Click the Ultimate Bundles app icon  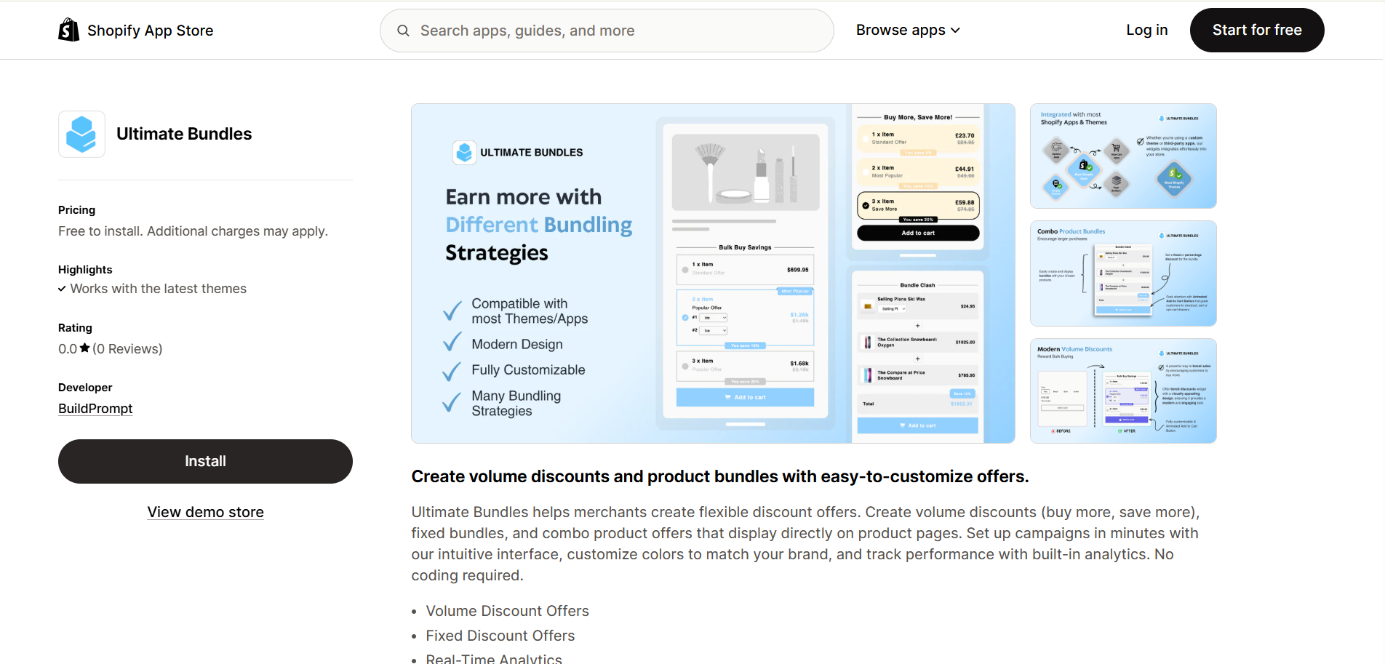coord(81,134)
